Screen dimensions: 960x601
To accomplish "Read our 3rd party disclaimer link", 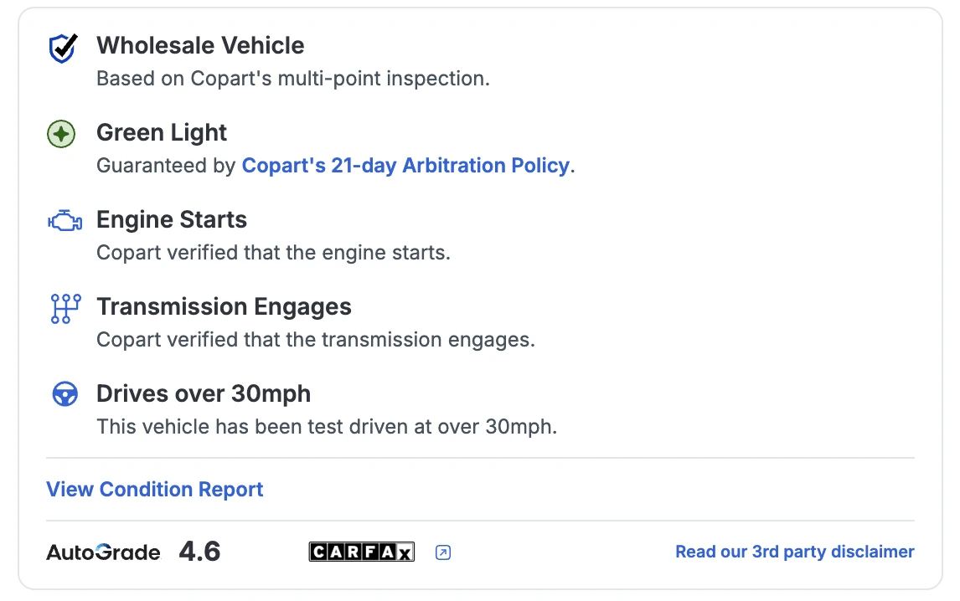I will click(x=794, y=552).
